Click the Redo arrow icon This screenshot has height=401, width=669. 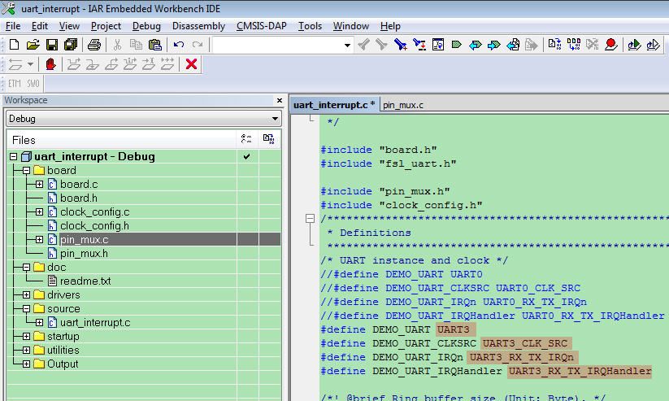coord(197,45)
